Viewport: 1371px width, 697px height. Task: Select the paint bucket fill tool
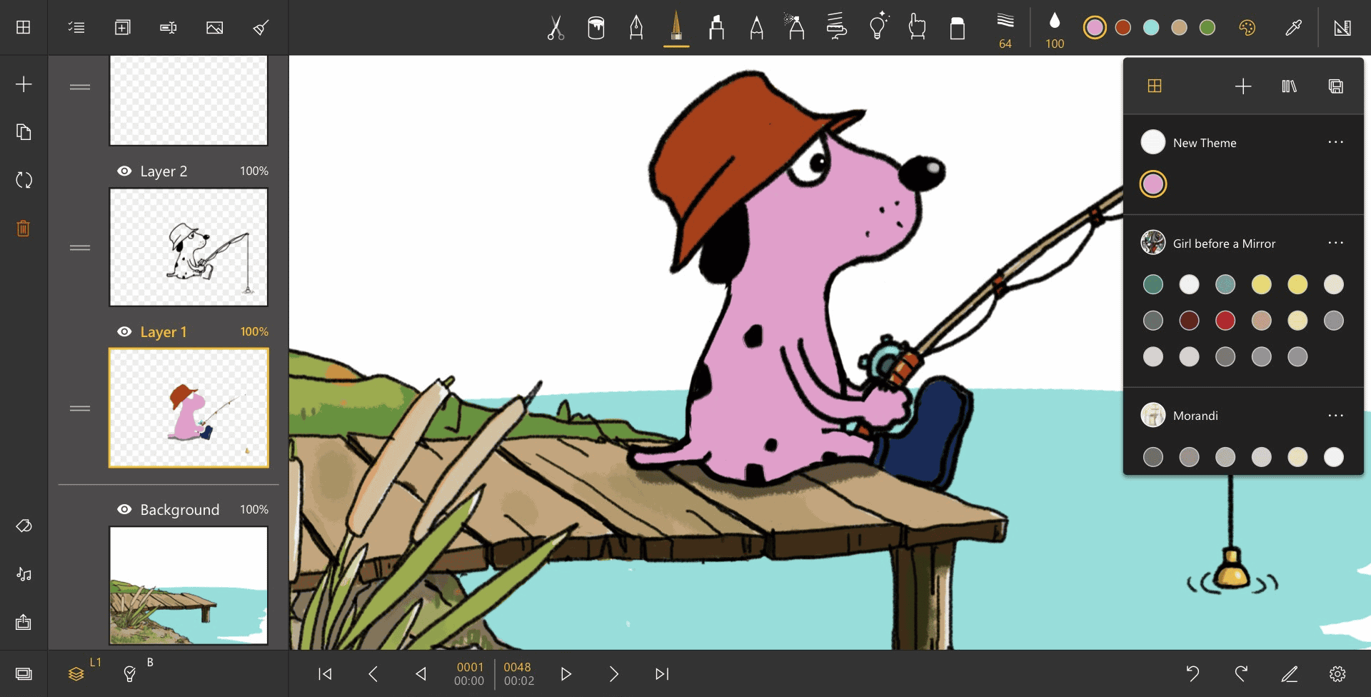596,27
